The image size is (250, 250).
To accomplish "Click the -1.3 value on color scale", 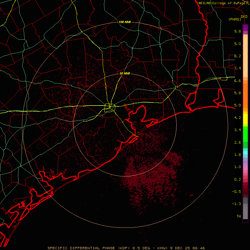I will click(236, 204).
